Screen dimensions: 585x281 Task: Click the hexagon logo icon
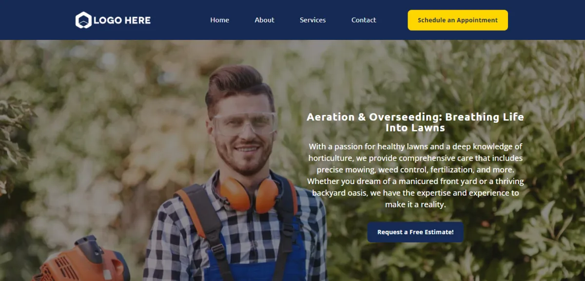pos(83,20)
